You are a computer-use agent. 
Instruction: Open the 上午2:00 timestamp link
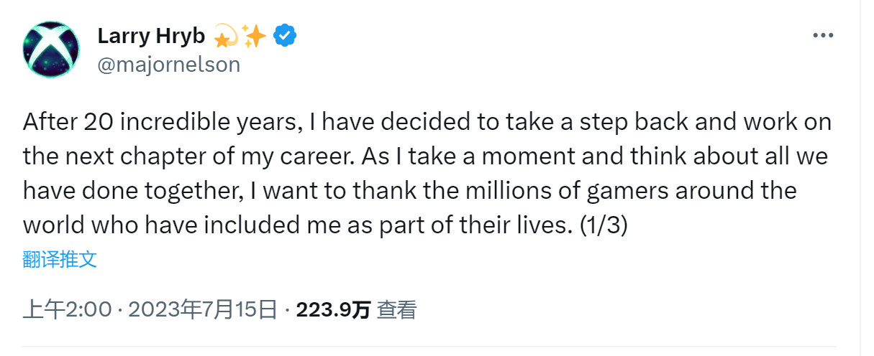pyautogui.click(x=68, y=309)
